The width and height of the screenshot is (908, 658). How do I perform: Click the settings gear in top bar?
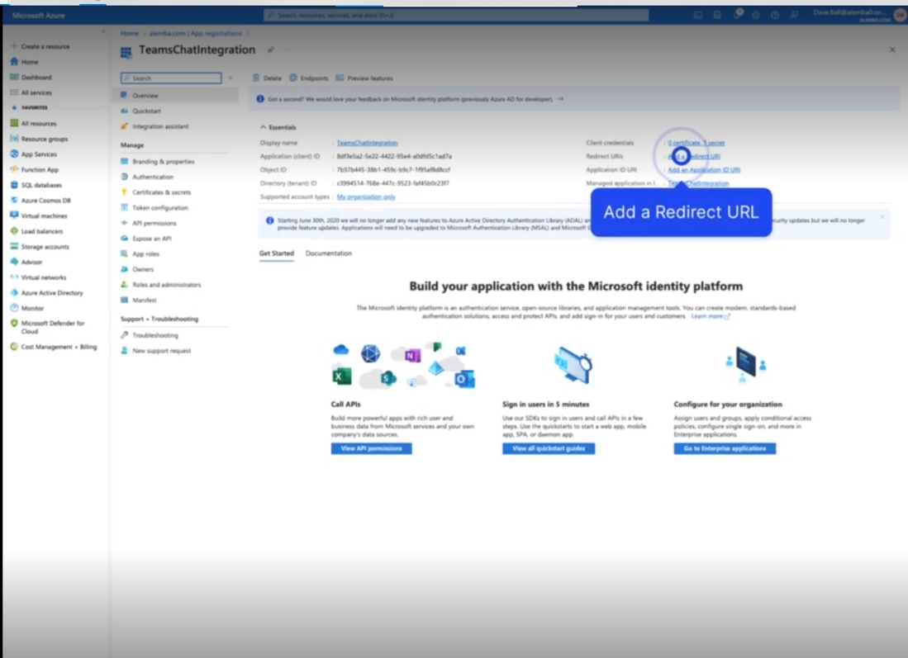755,15
